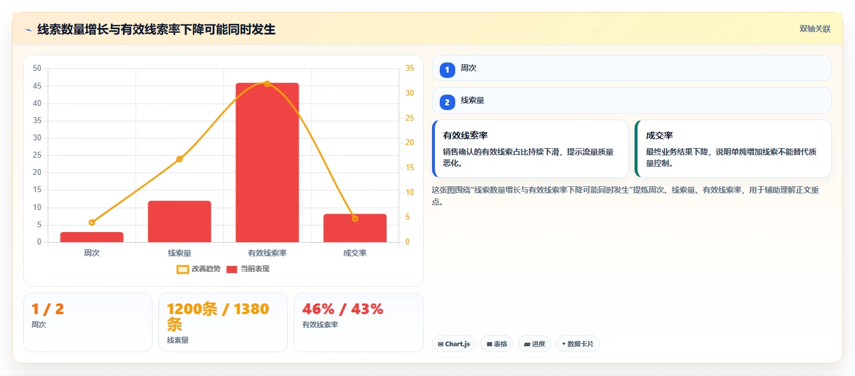855x376 pixels.
Task: Click the 进度 tag chip
Action: 534,344
